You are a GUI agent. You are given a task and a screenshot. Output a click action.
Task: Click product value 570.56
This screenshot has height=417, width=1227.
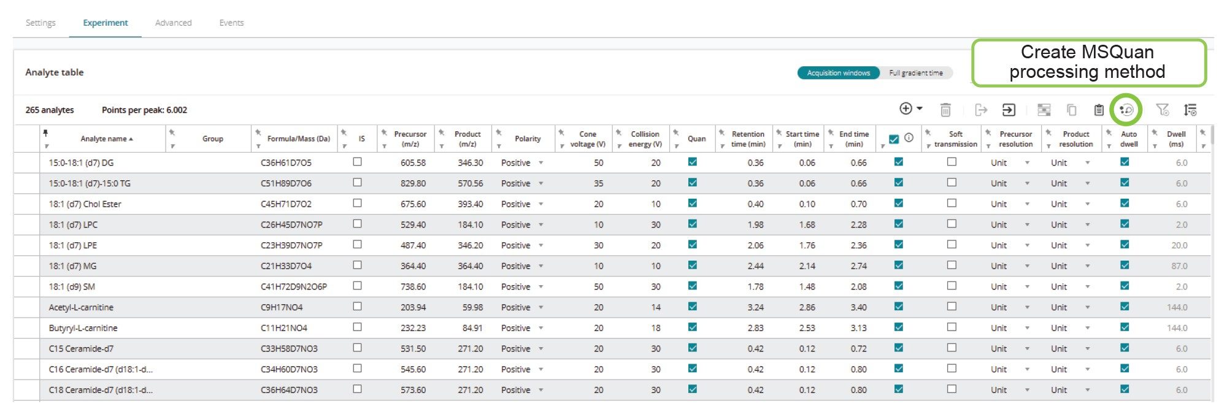pyautogui.click(x=470, y=183)
